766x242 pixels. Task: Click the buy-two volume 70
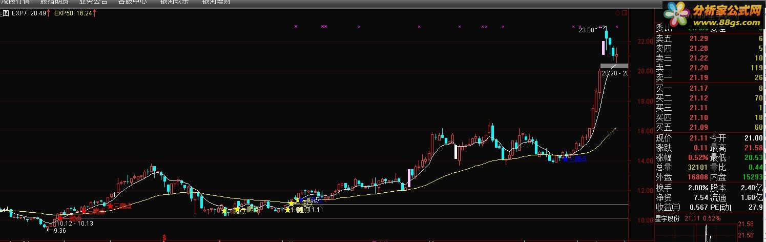[x=759, y=98]
